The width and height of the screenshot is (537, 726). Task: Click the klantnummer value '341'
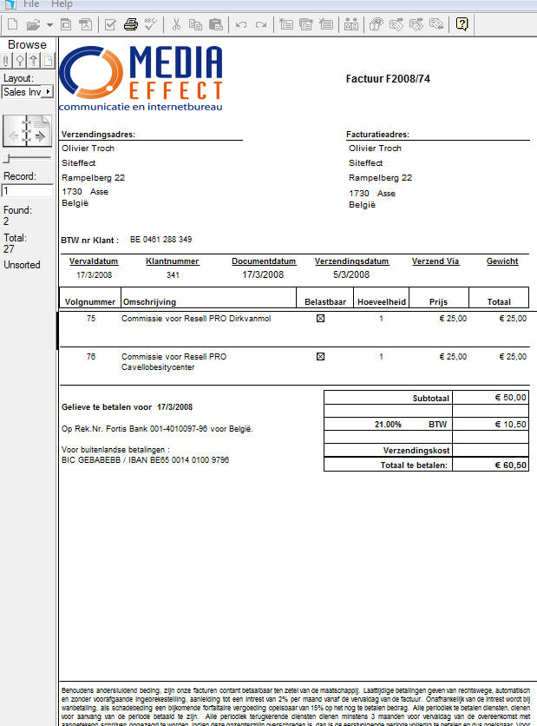173,275
